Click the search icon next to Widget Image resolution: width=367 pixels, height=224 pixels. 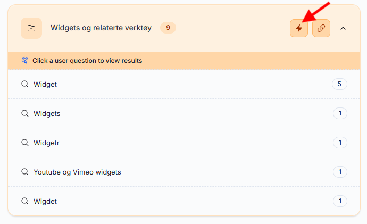[x=24, y=84]
